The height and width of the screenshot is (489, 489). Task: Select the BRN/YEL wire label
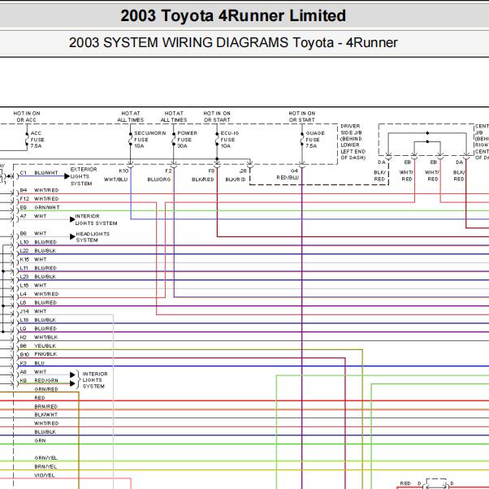[45, 467]
